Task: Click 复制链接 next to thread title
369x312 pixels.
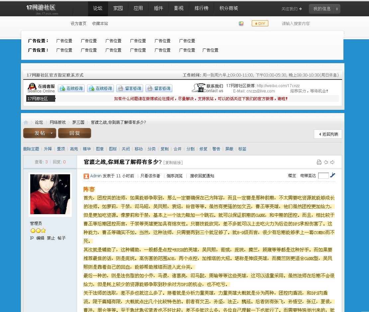Action: tap(173, 163)
